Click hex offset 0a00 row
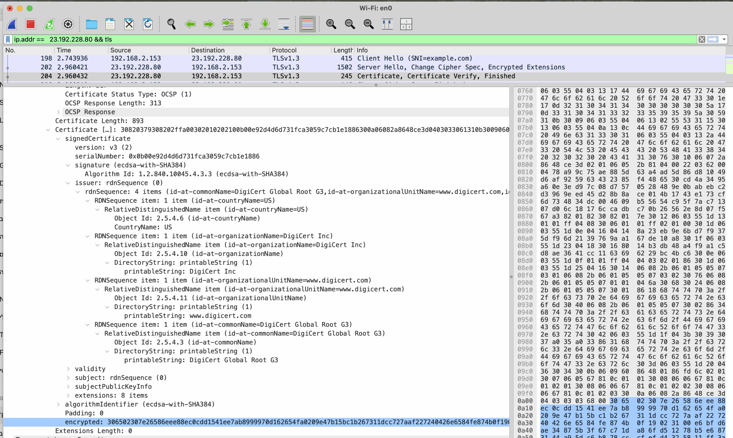 click(525, 401)
